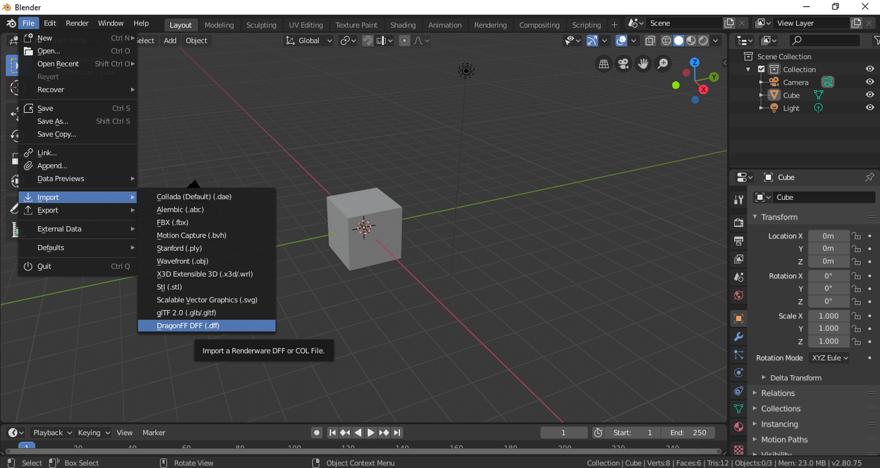880x468 pixels.
Task: Jump to the timeline start frame
Action: pos(332,433)
